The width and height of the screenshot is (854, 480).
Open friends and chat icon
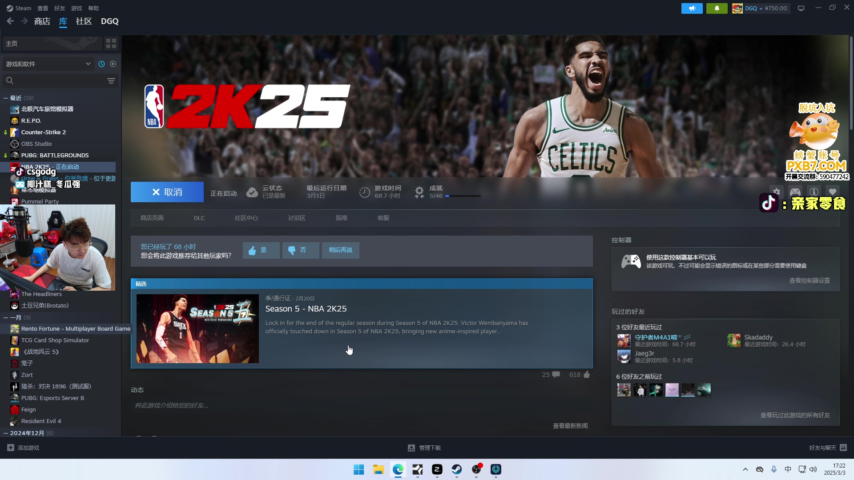[x=843, y=448]
